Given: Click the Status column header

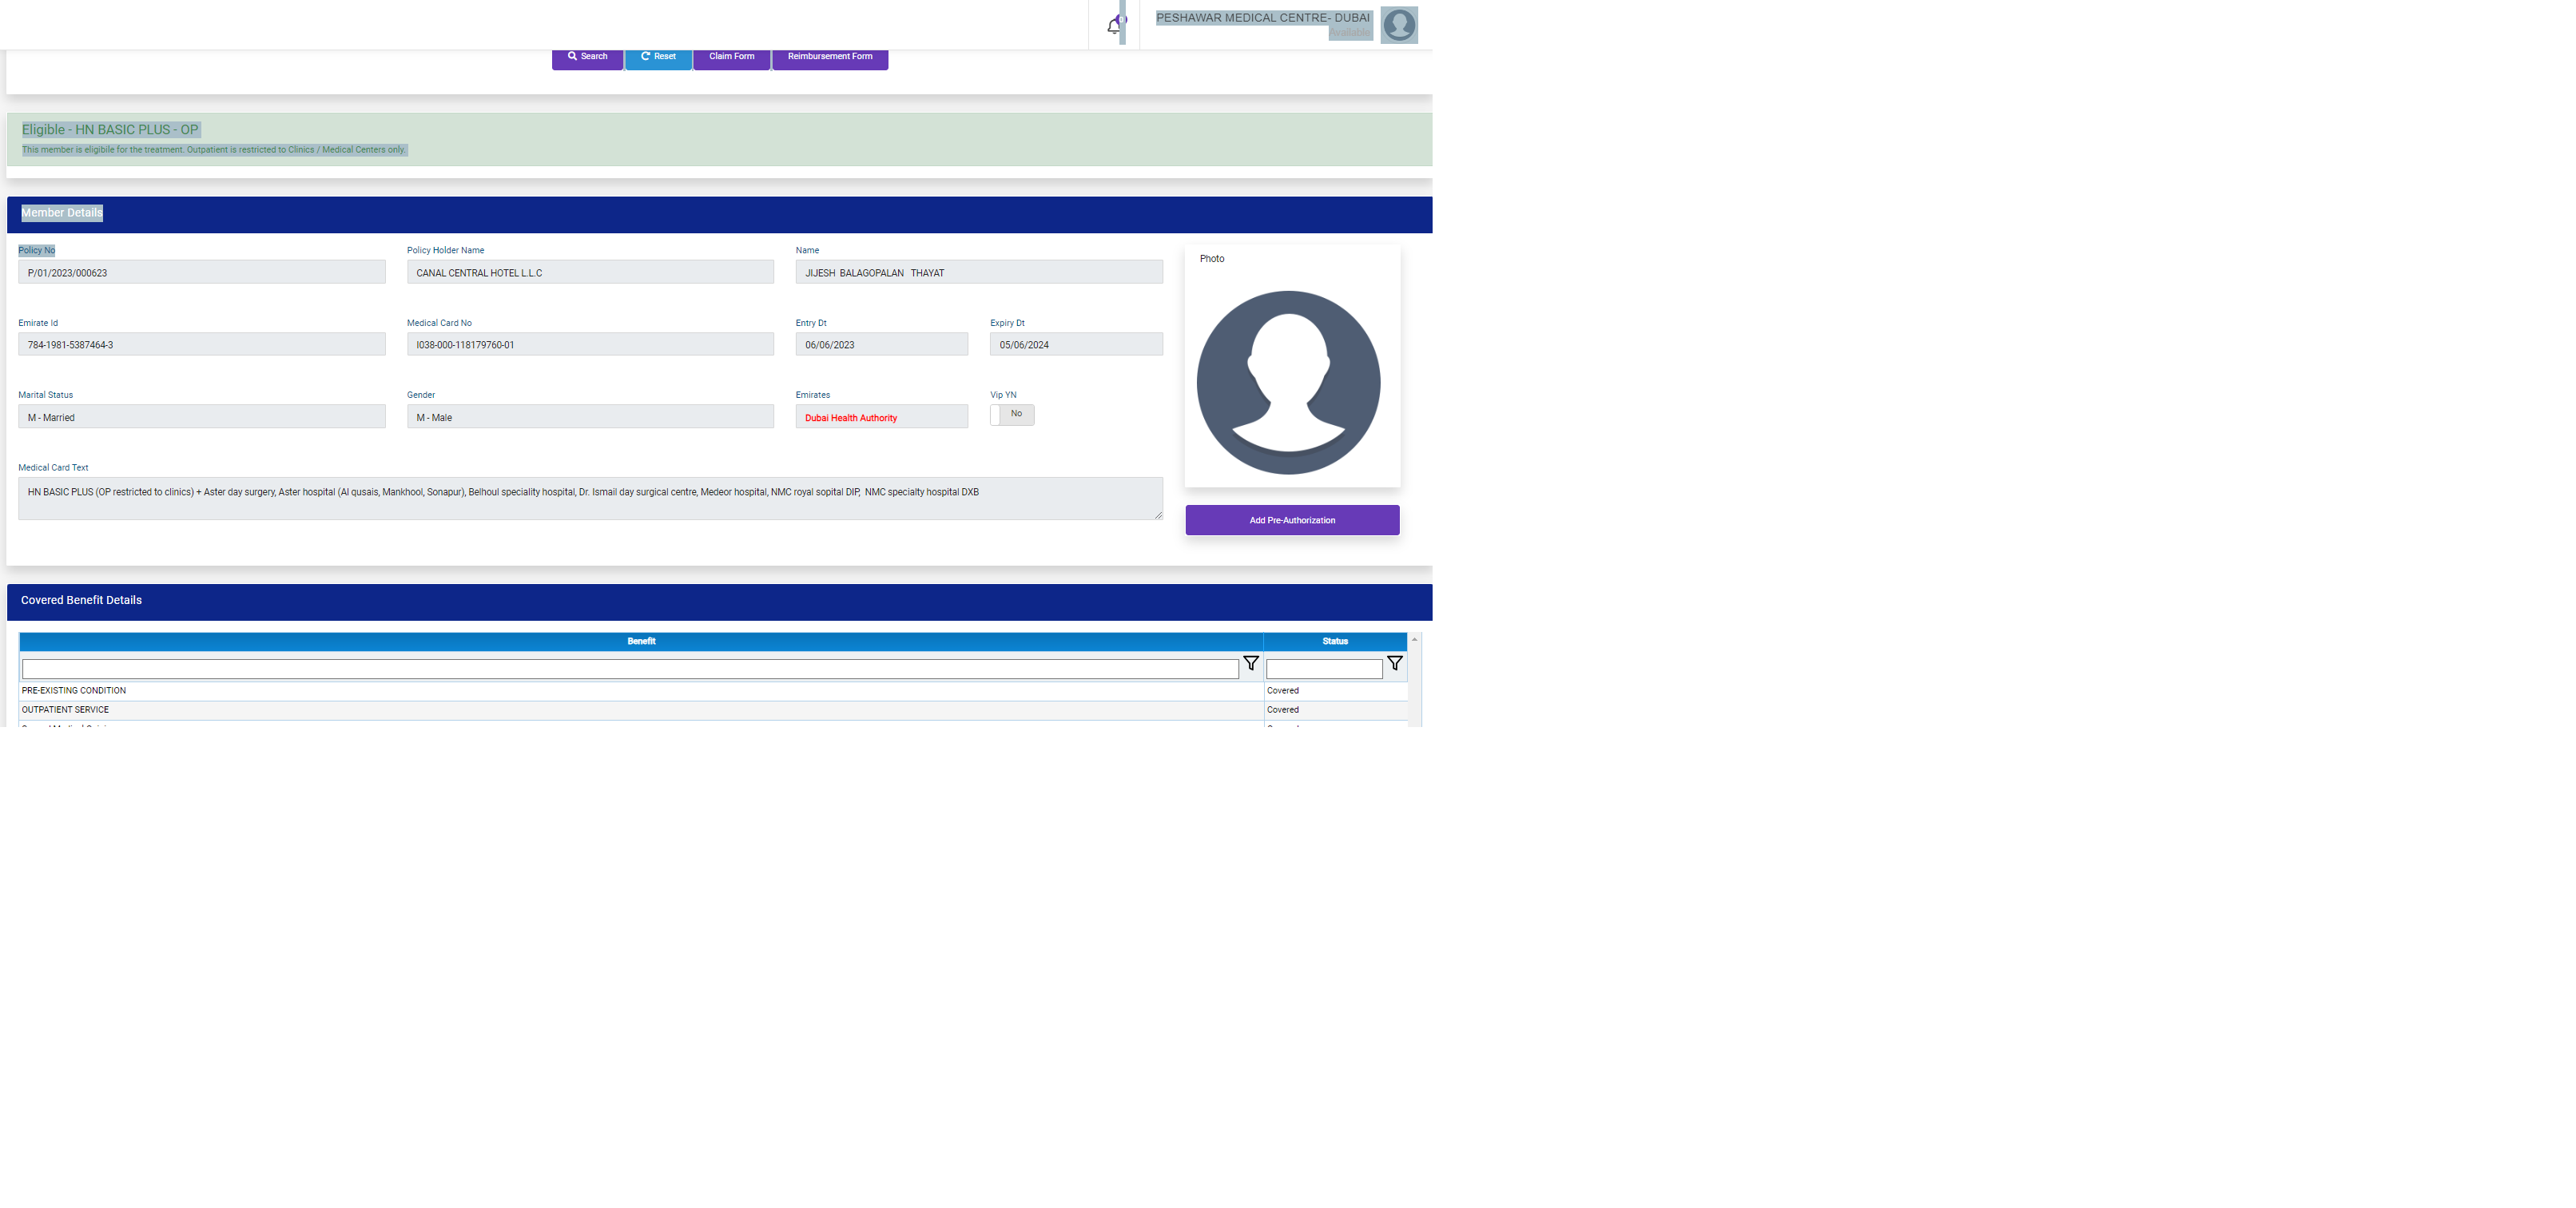Looking at the screenshot, I should tap(1334, 641).
